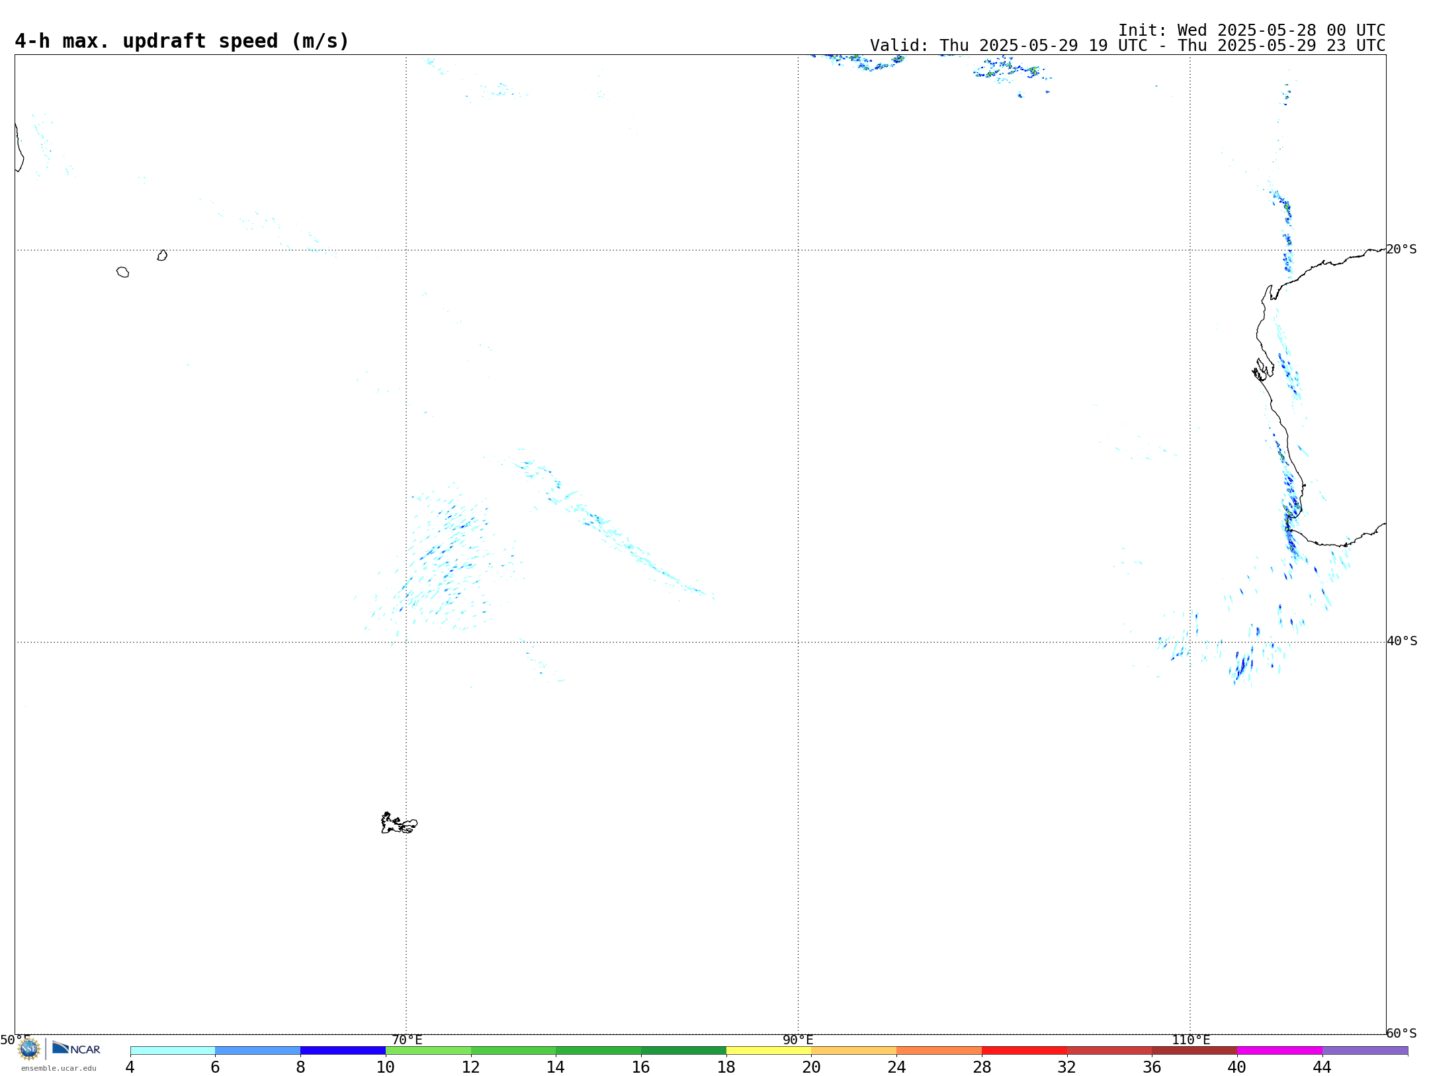Click the green 12-14 colorbar segment
Screen dimensions: 1429x1076
pos(513,1051)
